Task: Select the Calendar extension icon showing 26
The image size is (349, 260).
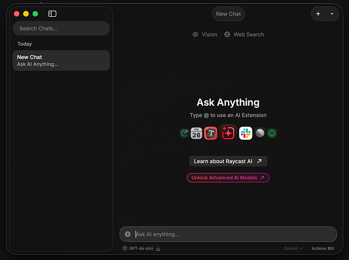Action: (197, 133)
